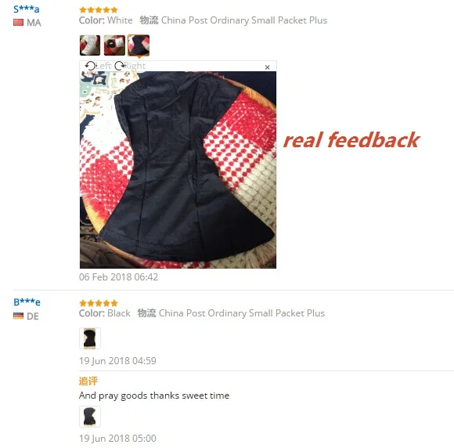Click the enlarged black corset photo

tap(178, 170)
